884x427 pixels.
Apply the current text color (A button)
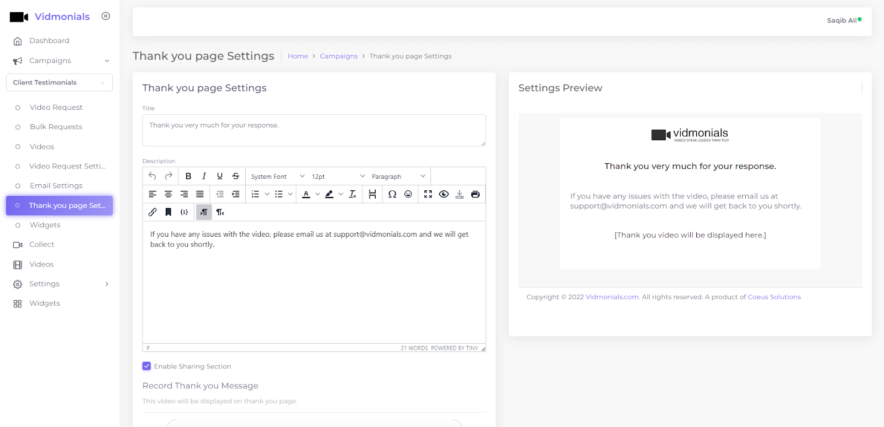306,194
